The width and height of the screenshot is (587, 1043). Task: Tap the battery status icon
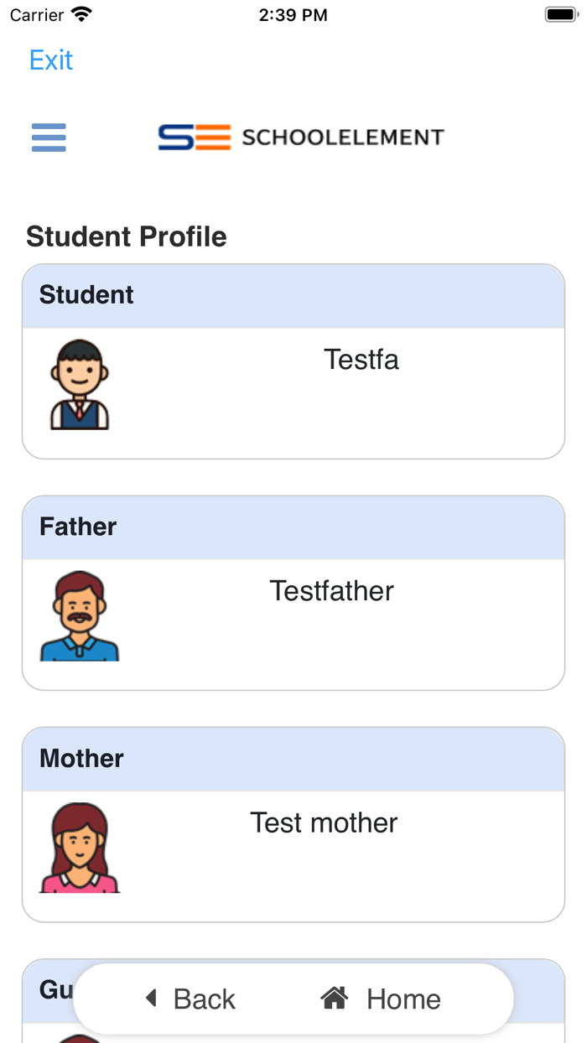point(561,15)
